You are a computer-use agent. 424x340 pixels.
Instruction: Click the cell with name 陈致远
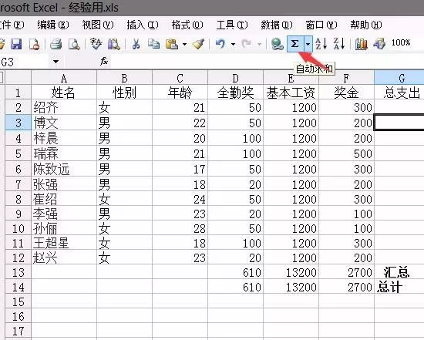click(x=64, y=169)
